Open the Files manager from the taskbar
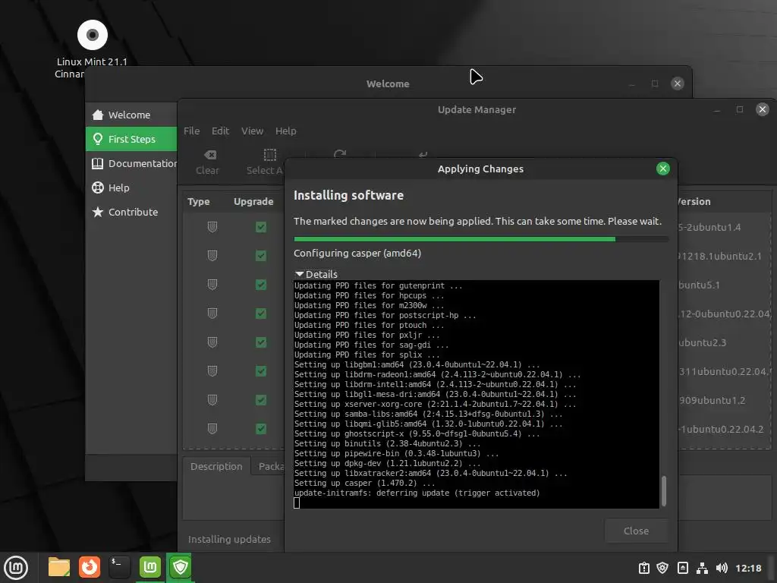Screen dimensions: 777x583 [x=59, y=567]
